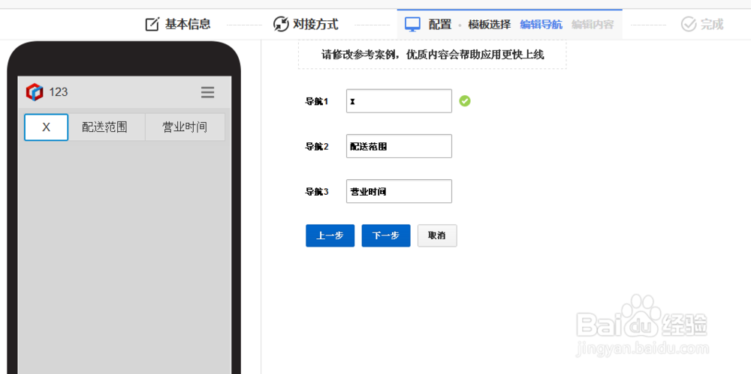Select 营业时间 tab in phone preview
751x374 pixels.
tap(185, 127)
